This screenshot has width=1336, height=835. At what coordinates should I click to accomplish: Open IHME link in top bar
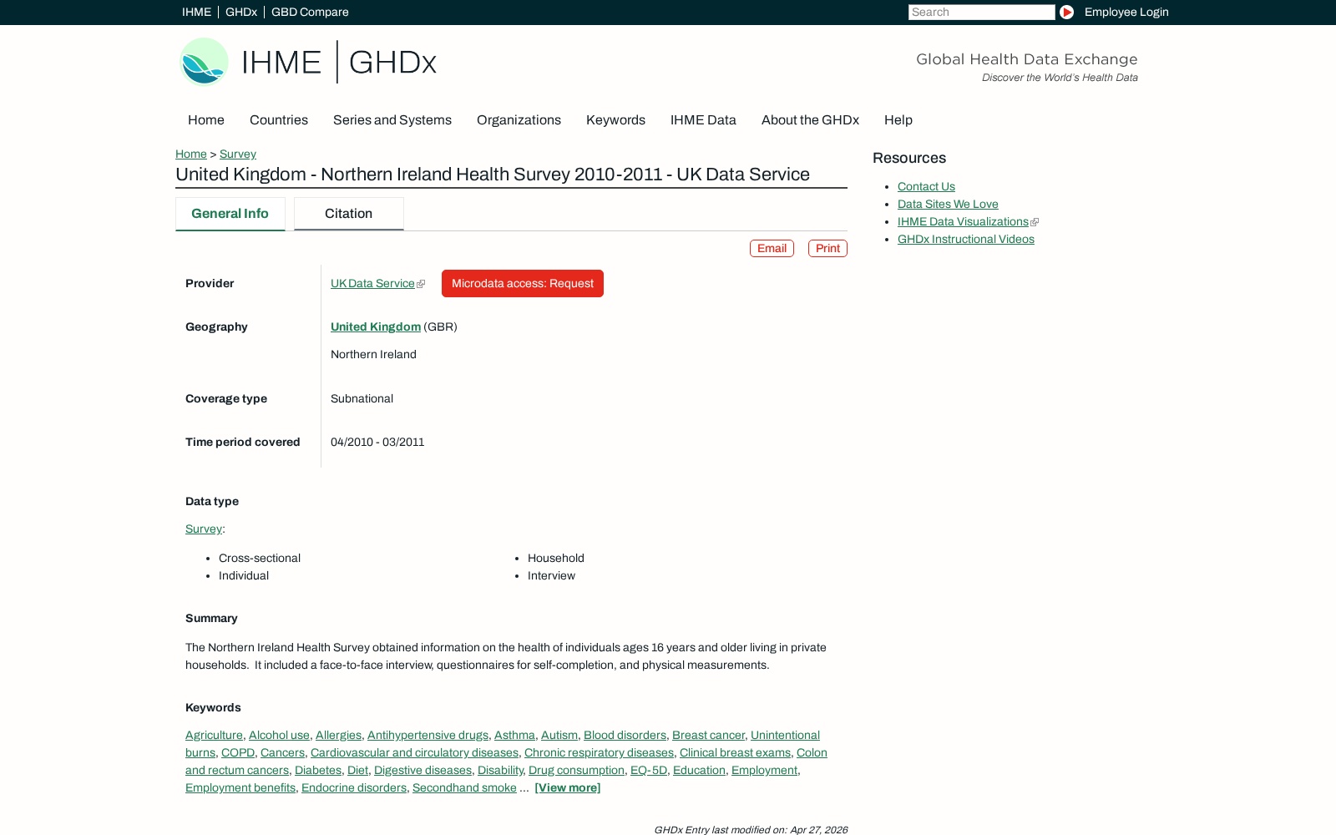click(x=196, y=12)
